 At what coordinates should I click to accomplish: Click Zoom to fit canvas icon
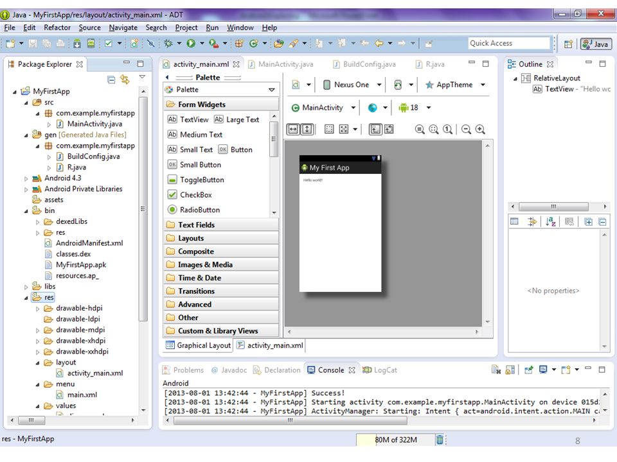[434, 129]
